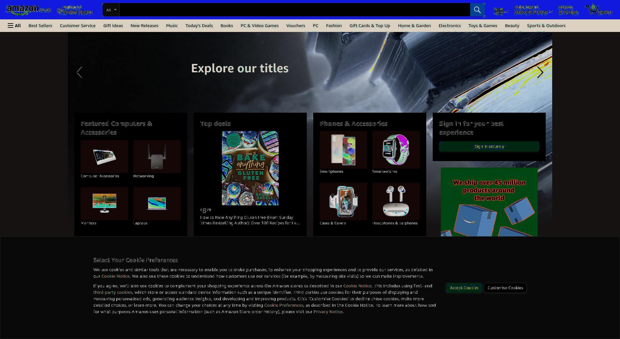Image resolution: width=620 pixels, height=339 pixels.
Task: Expand the All search category dropdown
Action: [111, 10]
